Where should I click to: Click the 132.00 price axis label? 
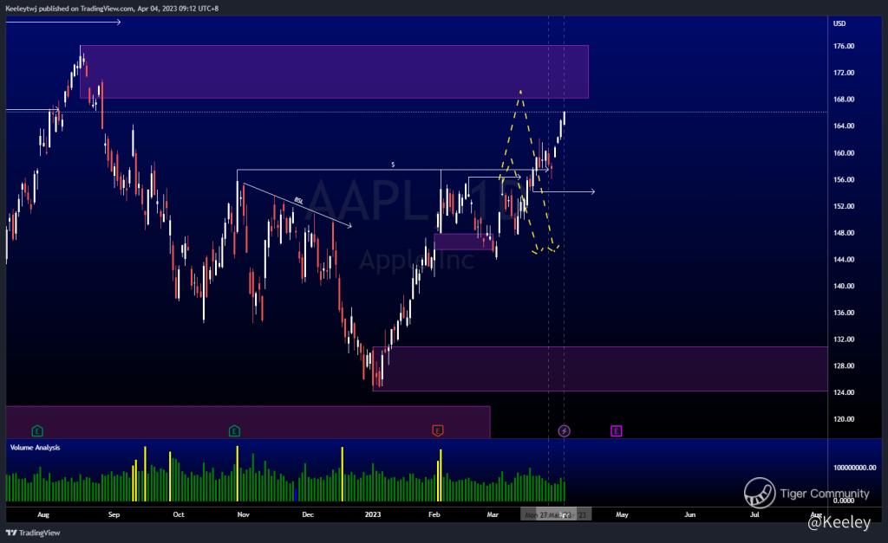coord(844,339)
